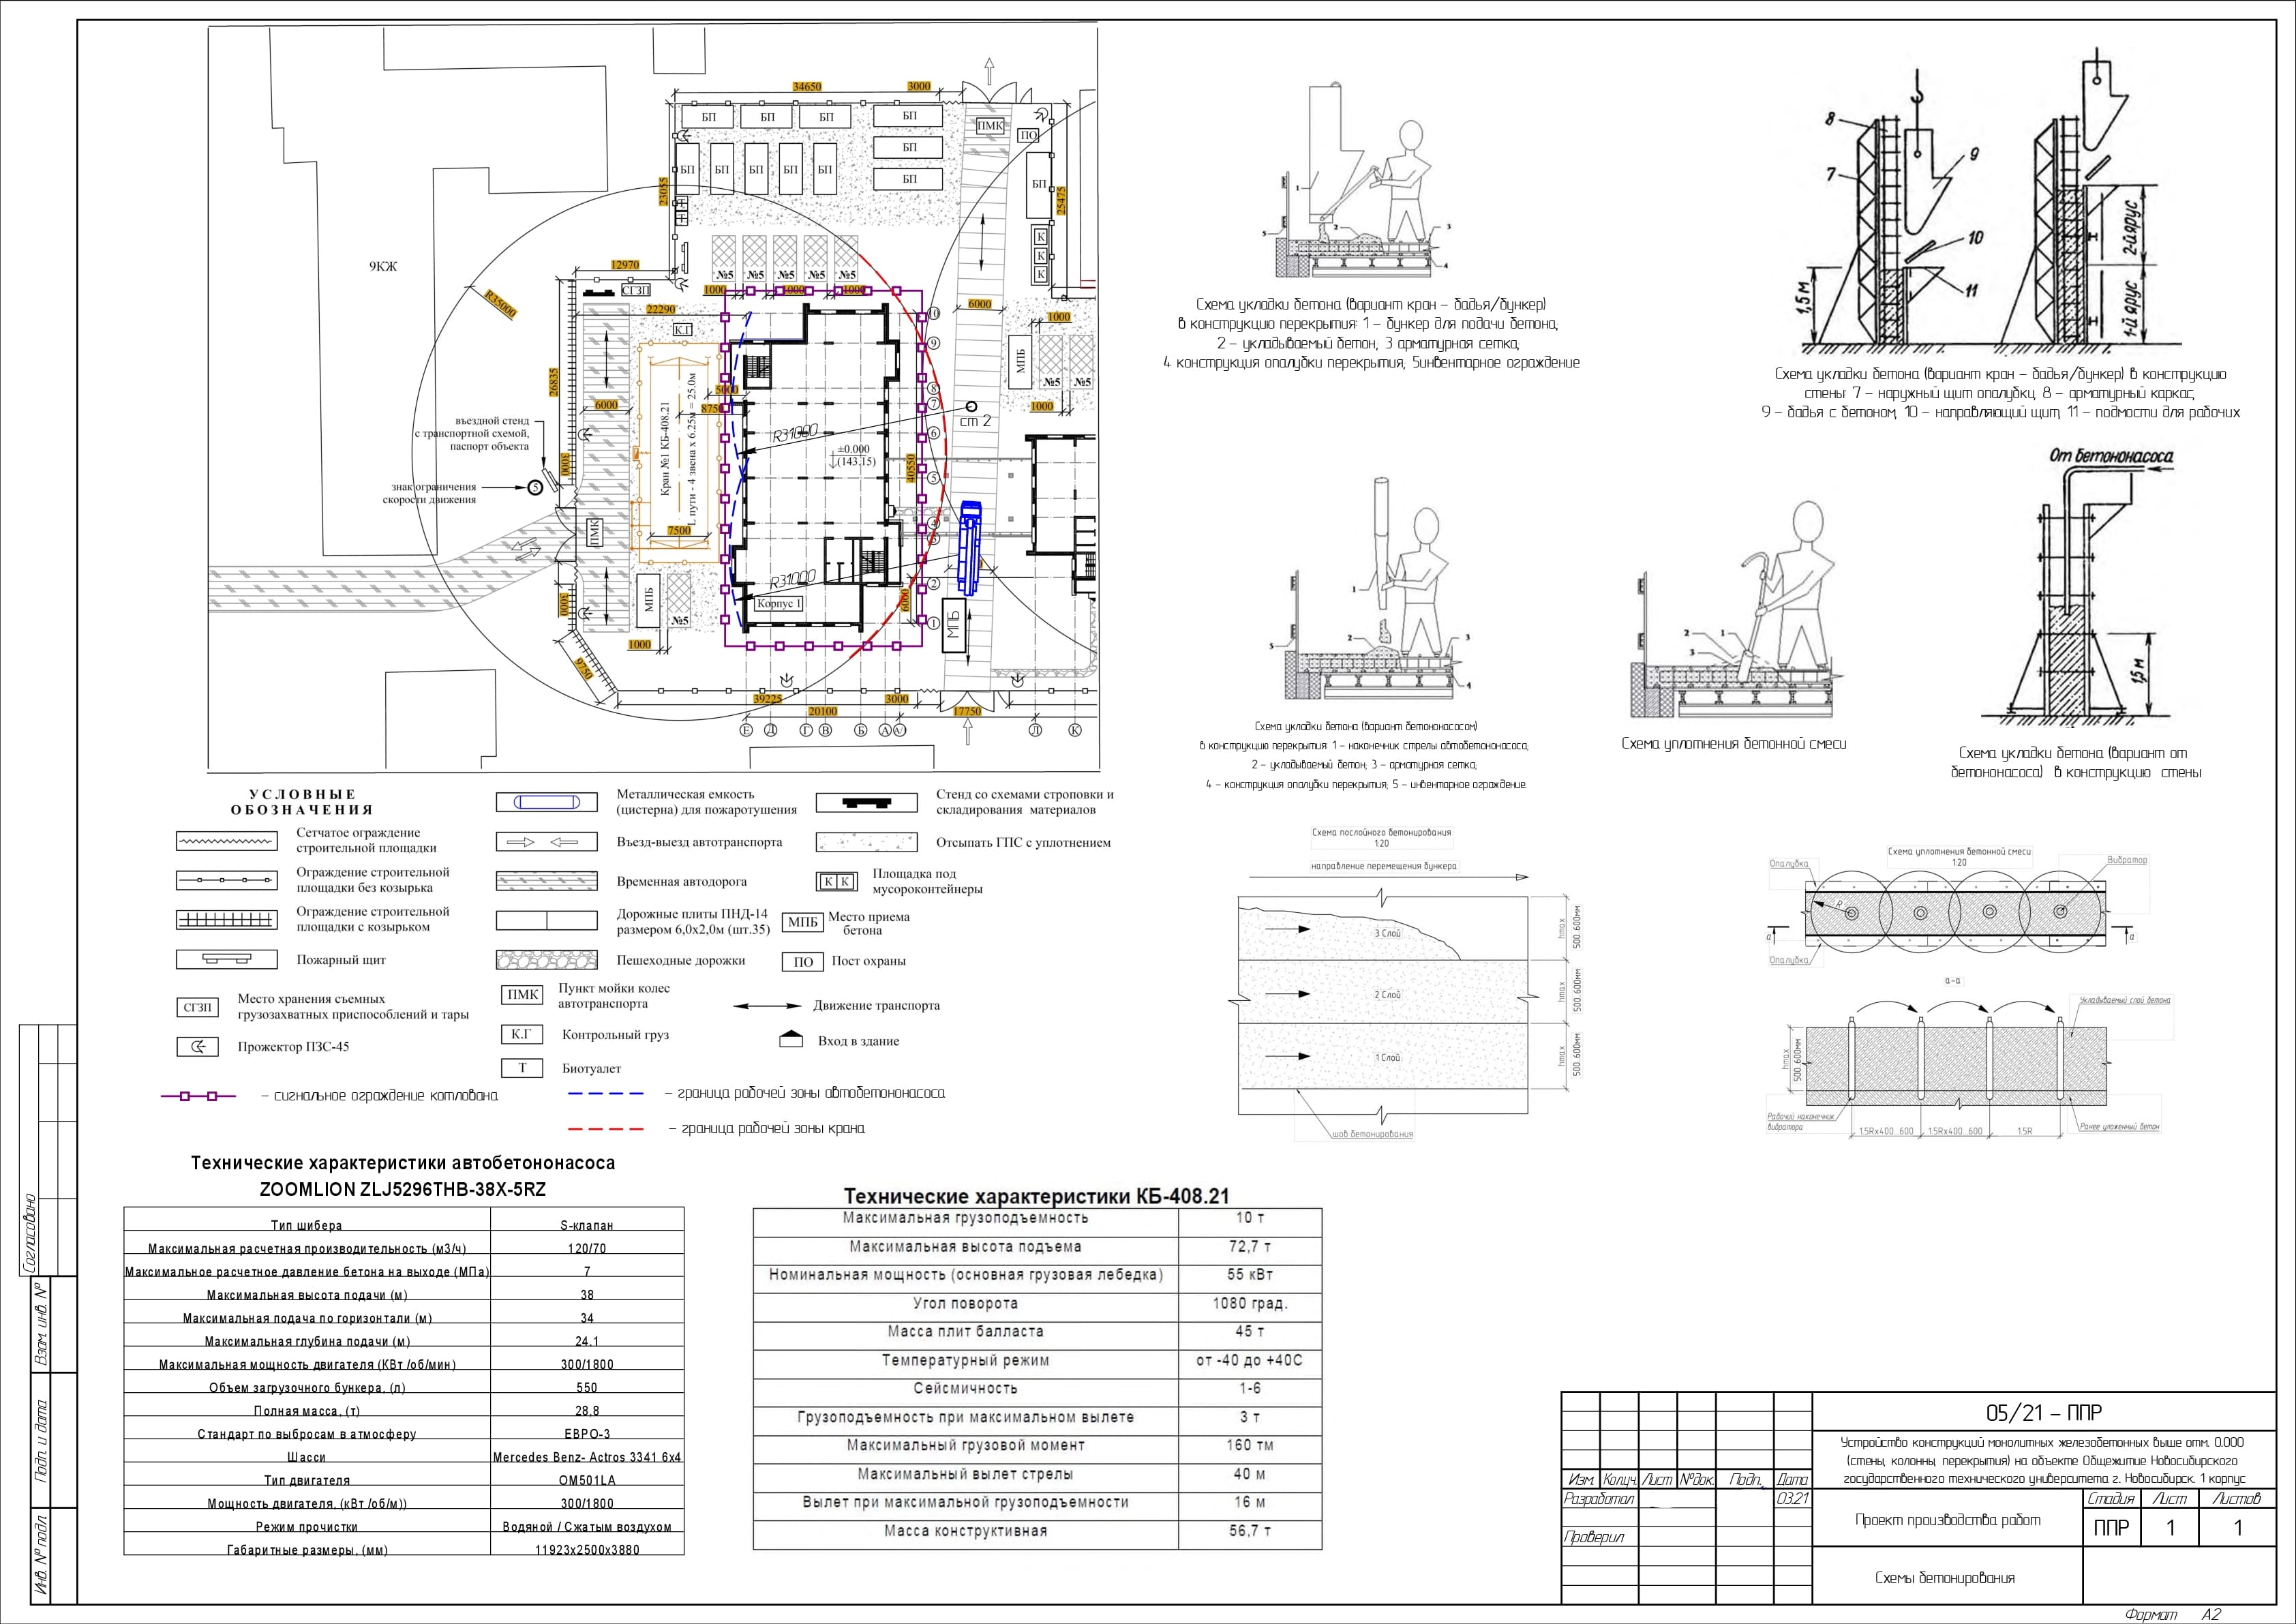The height and width of the screenshot is (1624, 2296).
Task: Select the Въезд-выезд автотранспорта arrows symbol
Action: pos(546,842)
